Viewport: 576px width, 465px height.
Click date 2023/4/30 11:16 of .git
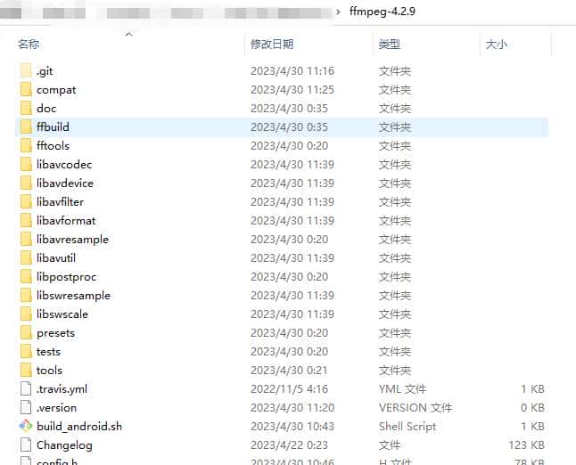[292, 71]
